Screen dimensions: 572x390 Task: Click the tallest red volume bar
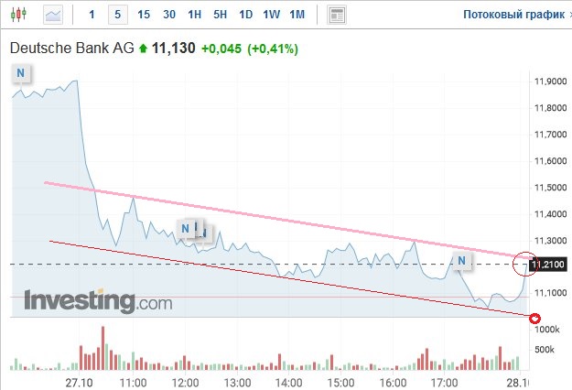point(103,348)
